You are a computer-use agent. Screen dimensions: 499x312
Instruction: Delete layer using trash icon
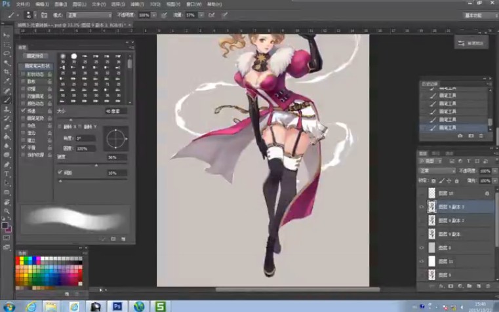[488, 286]
